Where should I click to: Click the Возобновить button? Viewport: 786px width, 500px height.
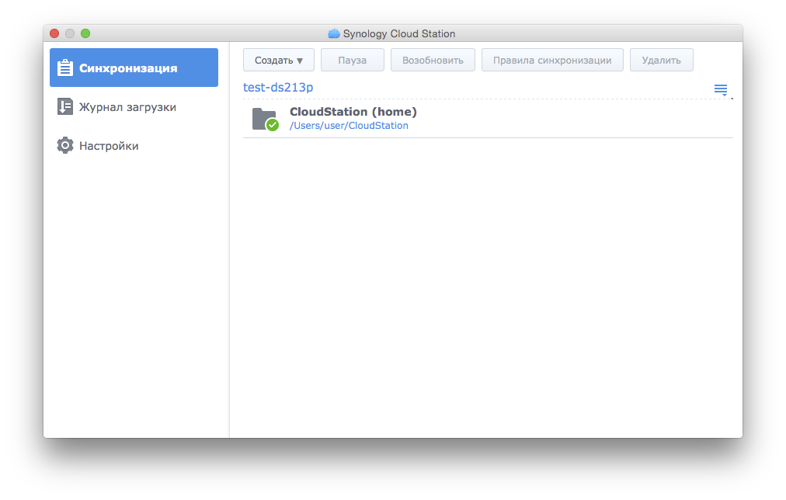click(433, 60)
